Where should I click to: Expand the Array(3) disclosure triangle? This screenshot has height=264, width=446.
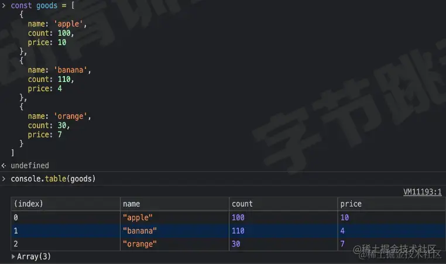(13, 256)
